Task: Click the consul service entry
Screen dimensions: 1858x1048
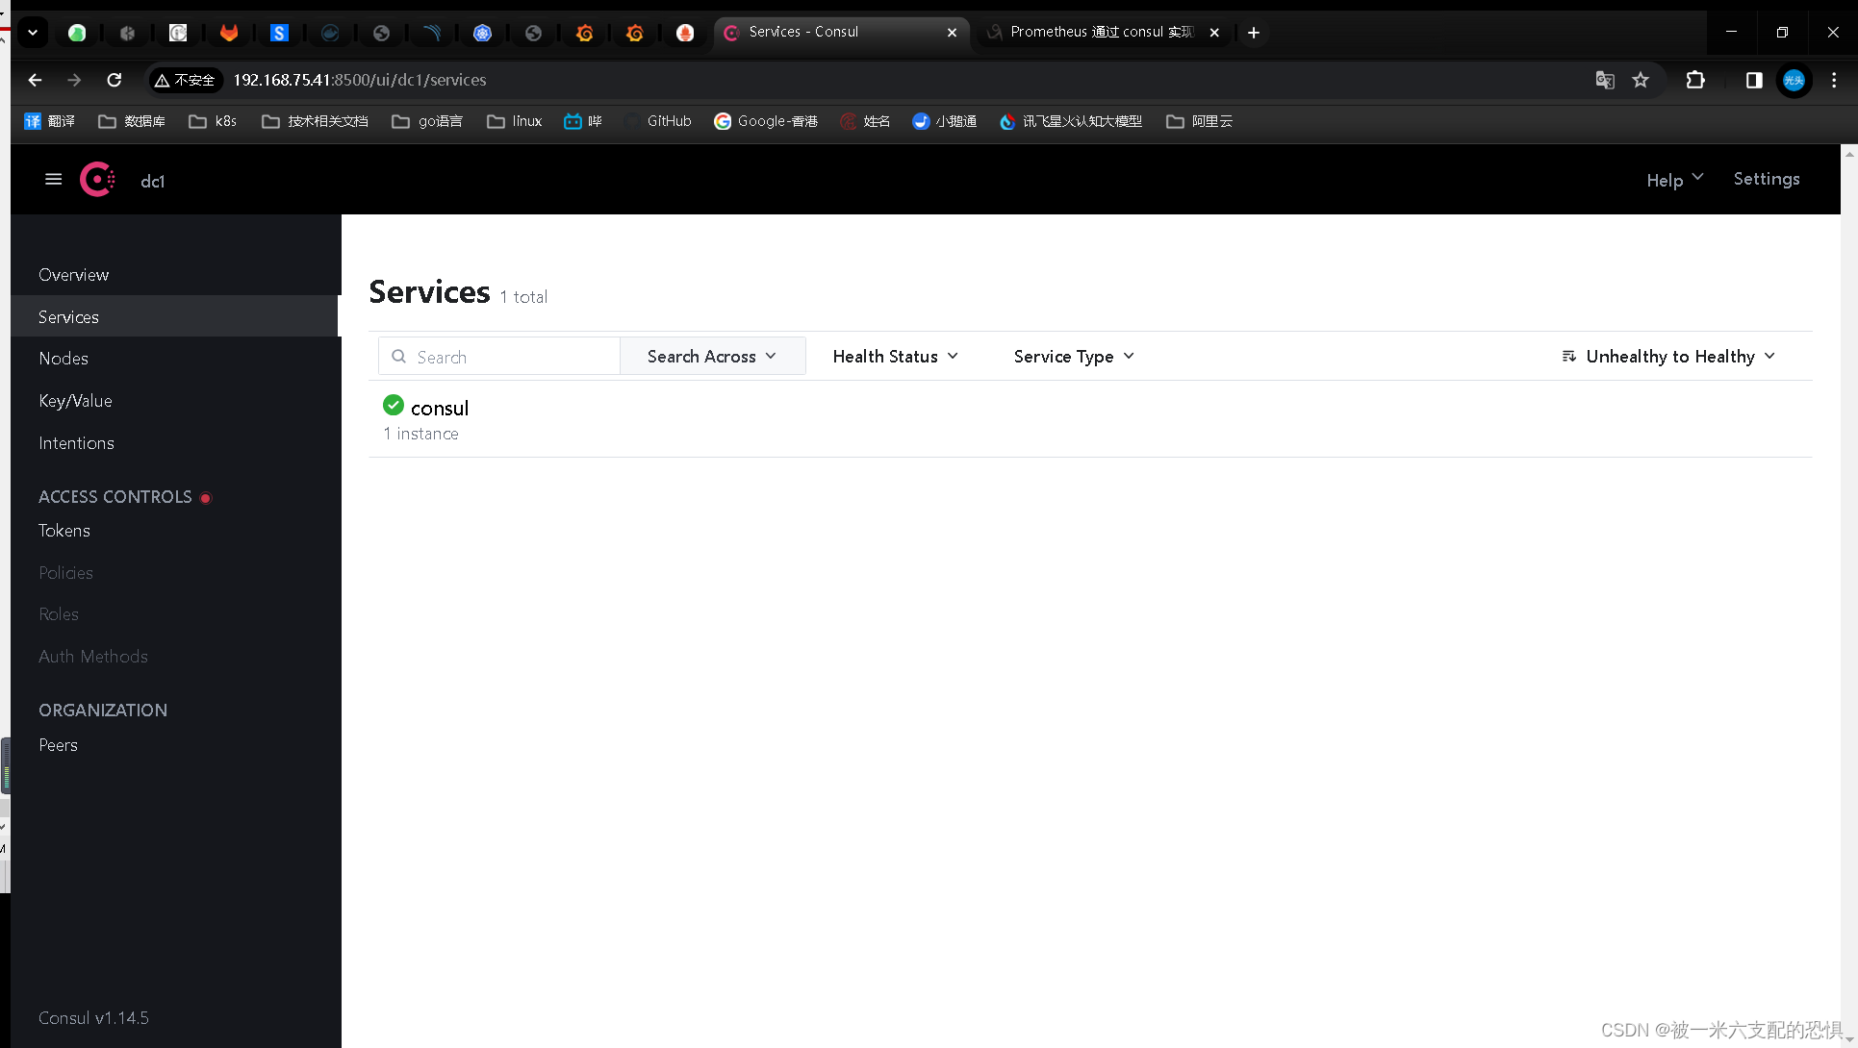Action: pos(439,408)
